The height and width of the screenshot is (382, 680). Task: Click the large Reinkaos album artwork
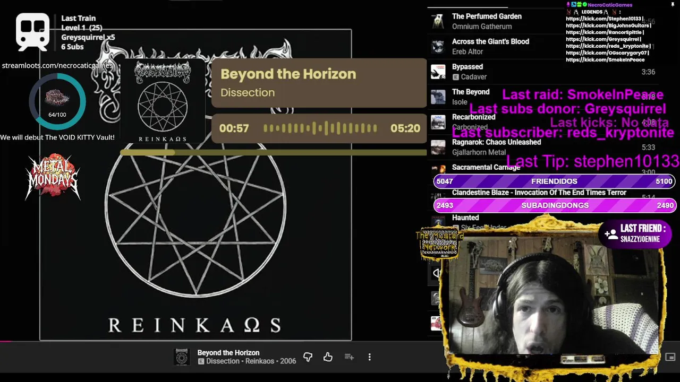tap(195, 185)
